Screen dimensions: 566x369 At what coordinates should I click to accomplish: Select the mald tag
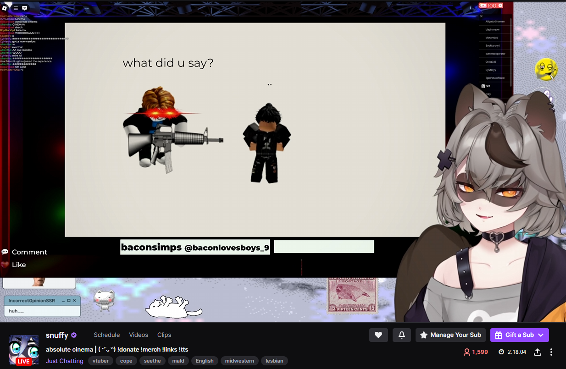[178, 361]
